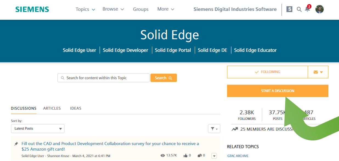Click the orange Search button

(x=163, y=78)
